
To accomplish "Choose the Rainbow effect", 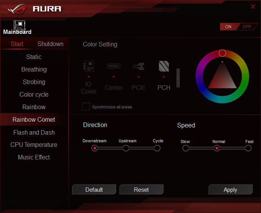I will (34, 107).
